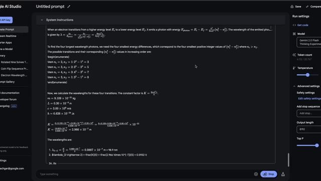Adjust the Temperature slider handle
Screen dimensions: 321x181
pos(307,75)
